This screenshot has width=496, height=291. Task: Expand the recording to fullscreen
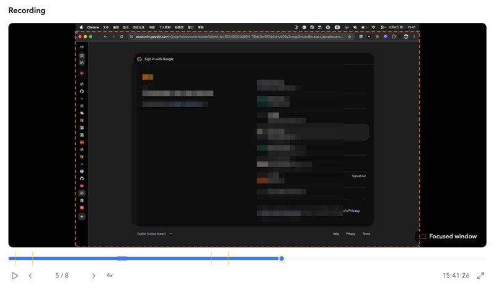coord(480,276)
